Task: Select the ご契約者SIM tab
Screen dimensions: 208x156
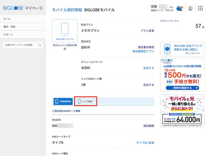Action: [x=63, y=101]
